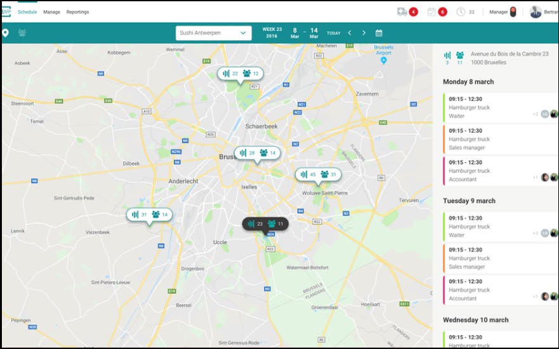Click the shifts bar icon above number 3

(x=447, y=55)
